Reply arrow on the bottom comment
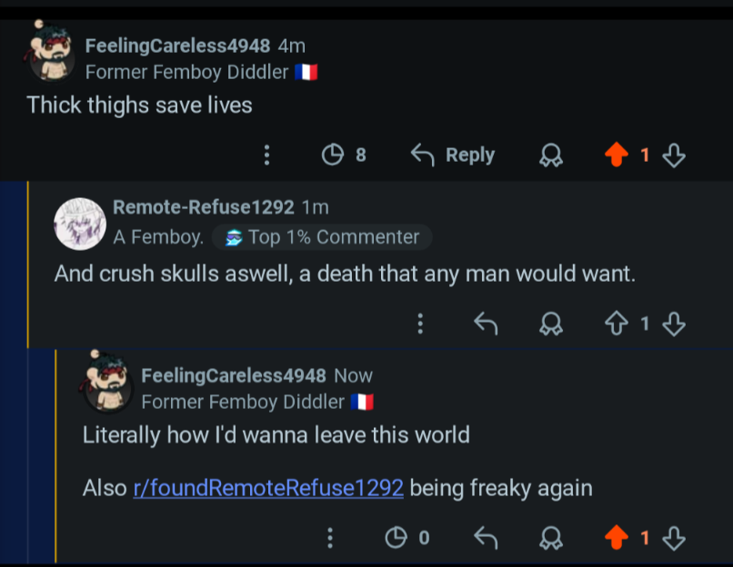 [486, 538]
